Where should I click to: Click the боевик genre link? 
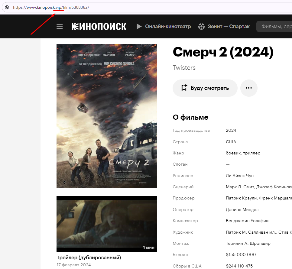click(234, 153)
